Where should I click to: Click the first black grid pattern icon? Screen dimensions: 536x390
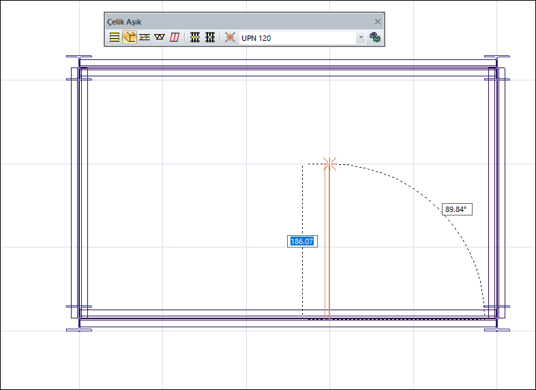[195, 38]
